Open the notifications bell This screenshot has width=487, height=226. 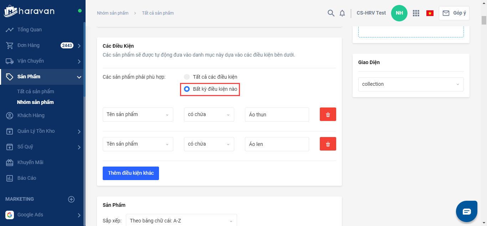342,13
